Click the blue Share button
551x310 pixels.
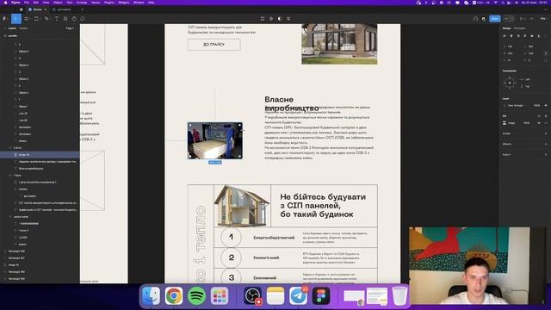pos(495,19)
